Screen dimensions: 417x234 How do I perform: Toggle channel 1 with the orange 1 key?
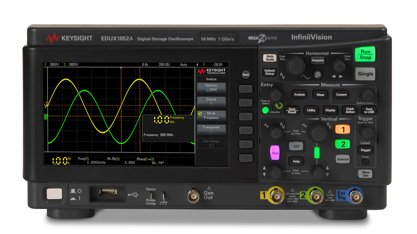tap(343, 130)
